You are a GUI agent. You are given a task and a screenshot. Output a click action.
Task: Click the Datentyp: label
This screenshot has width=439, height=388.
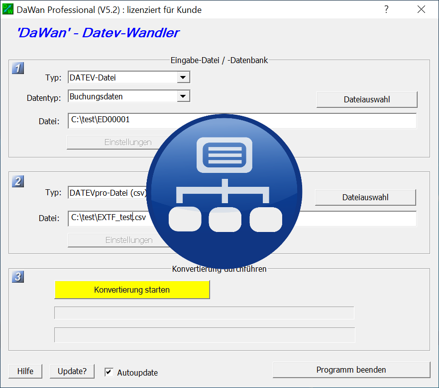(44, 98)
